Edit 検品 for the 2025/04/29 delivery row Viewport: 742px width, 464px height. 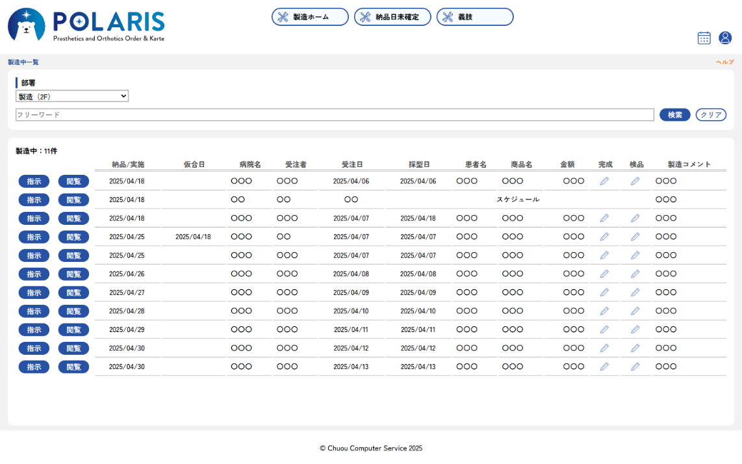point(635,329)
